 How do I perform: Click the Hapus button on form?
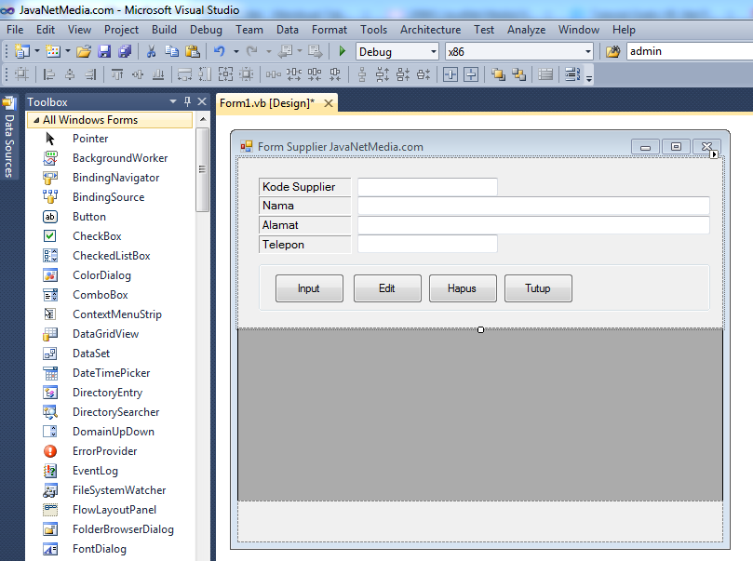(463, 288)
